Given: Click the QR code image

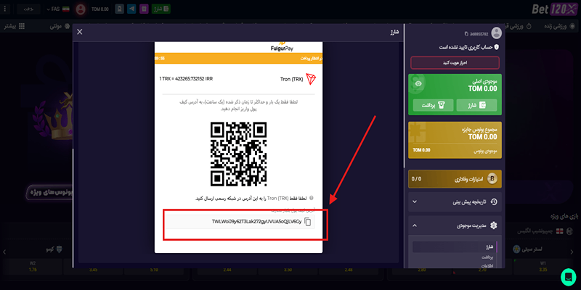Looking at the screenshot, I should tap(239, 152).
